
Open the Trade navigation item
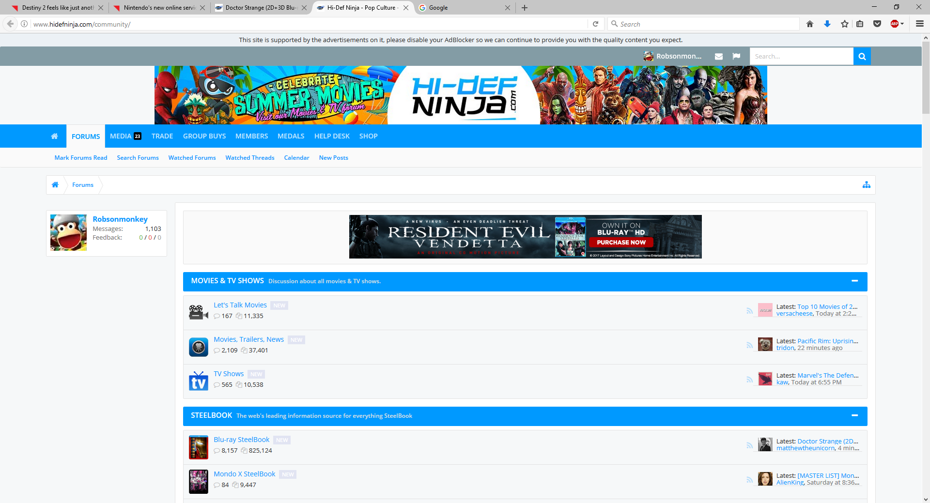(x=162, y=136)
